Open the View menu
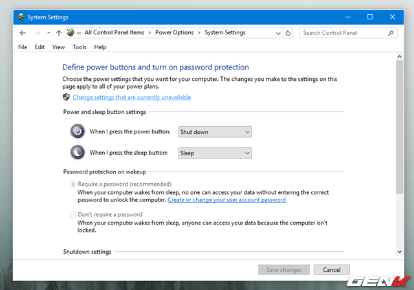Screen dimensions: 414x290 (x=58, y=47)
